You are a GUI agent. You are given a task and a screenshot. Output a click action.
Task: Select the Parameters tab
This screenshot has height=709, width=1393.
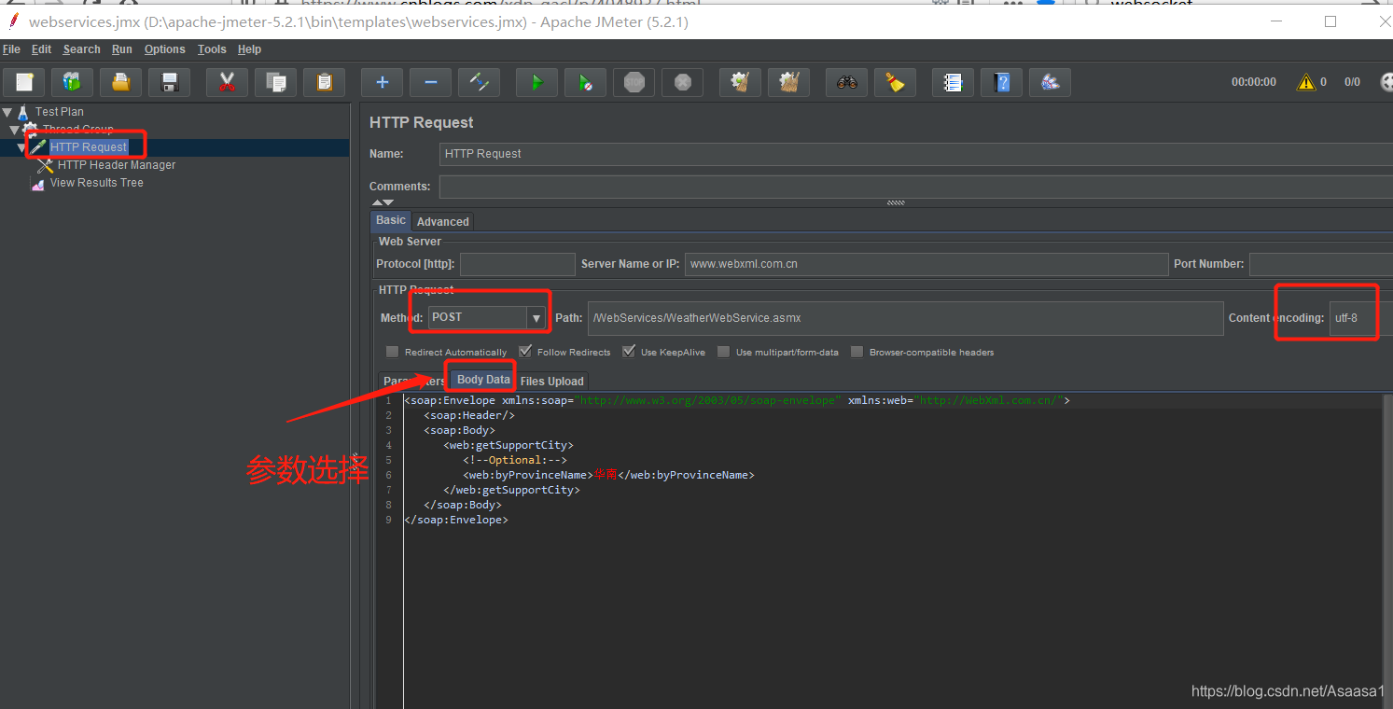[x=414, y=382]
